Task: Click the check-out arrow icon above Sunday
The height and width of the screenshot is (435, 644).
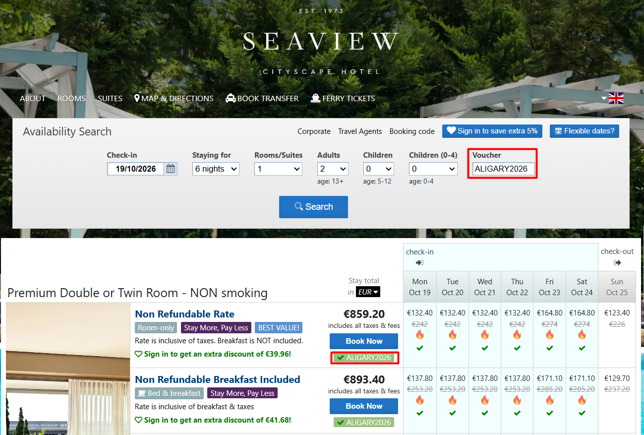Action: [x=617, y=263]
